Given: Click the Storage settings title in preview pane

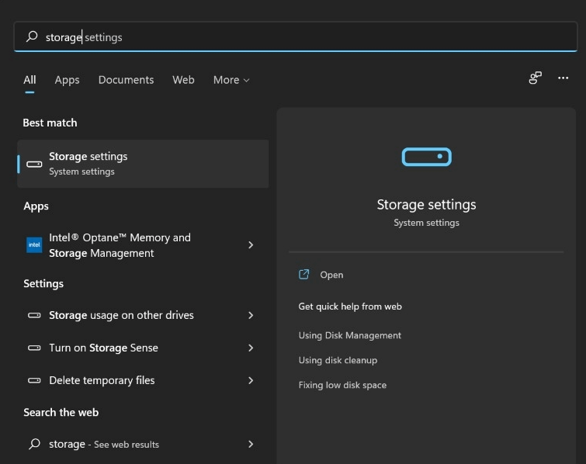Looking at the screenshot, I should point(426,204).
